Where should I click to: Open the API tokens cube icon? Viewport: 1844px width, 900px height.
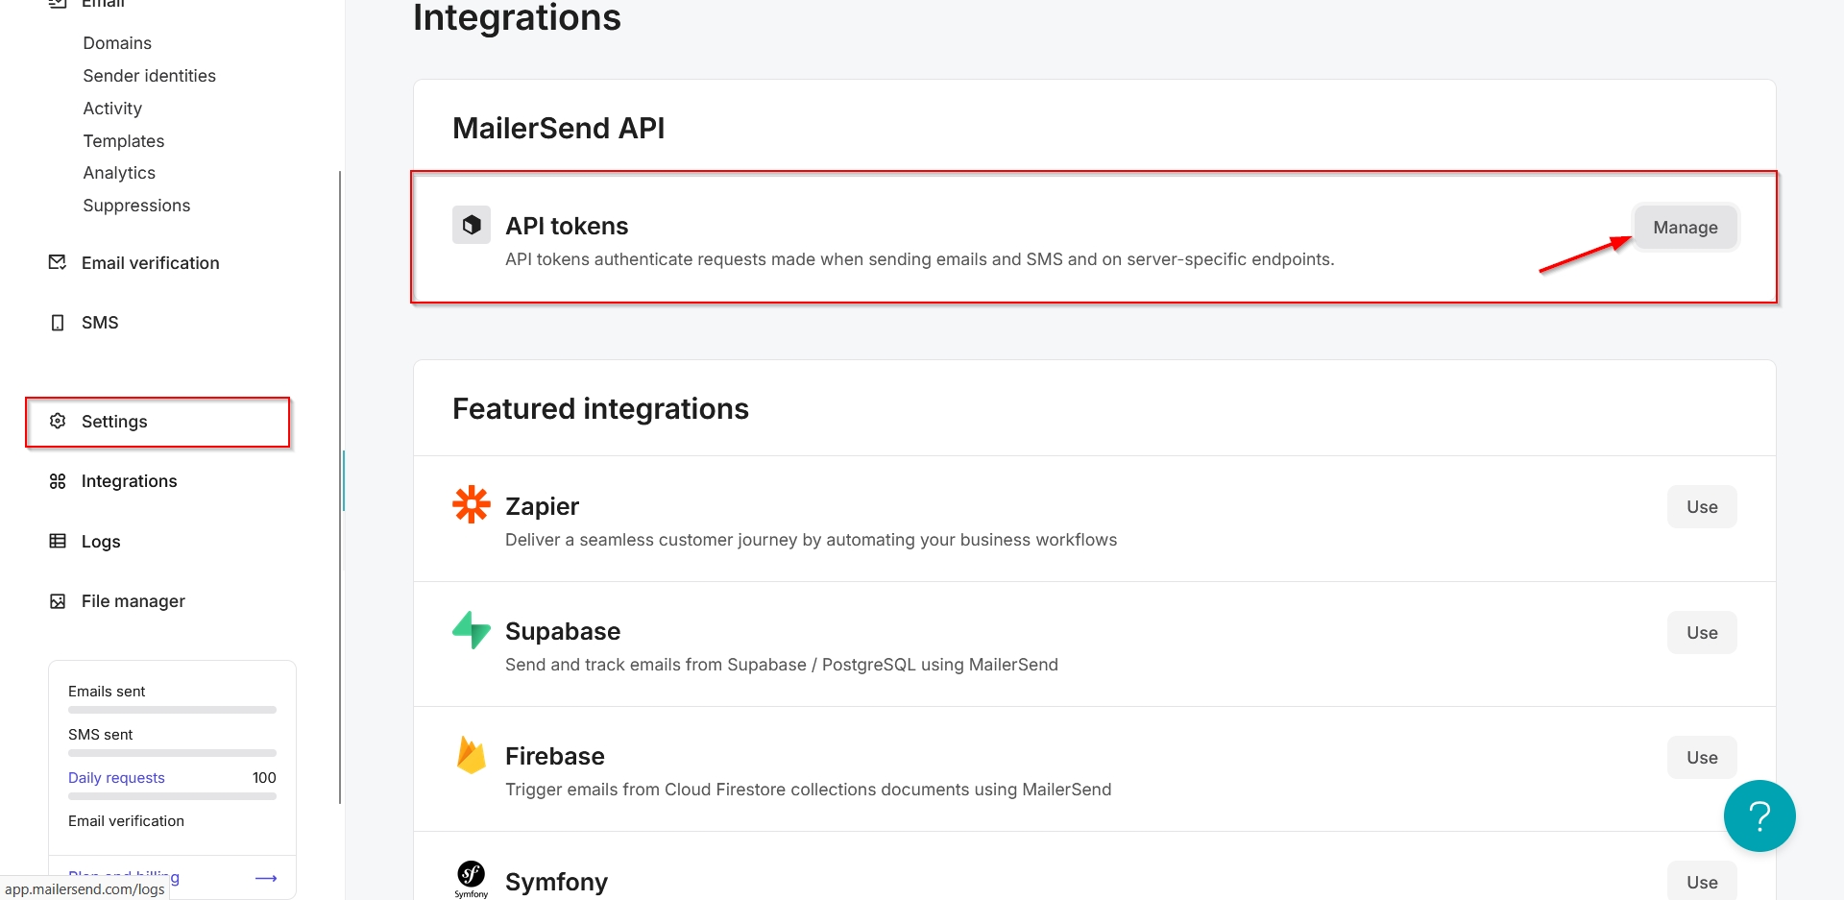point(471,225)
